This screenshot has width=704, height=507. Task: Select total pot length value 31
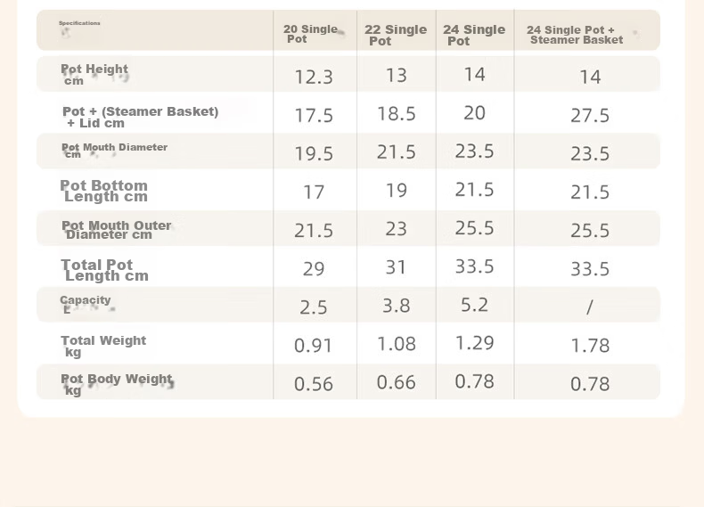pyautogui.click(x=397, y=267)
